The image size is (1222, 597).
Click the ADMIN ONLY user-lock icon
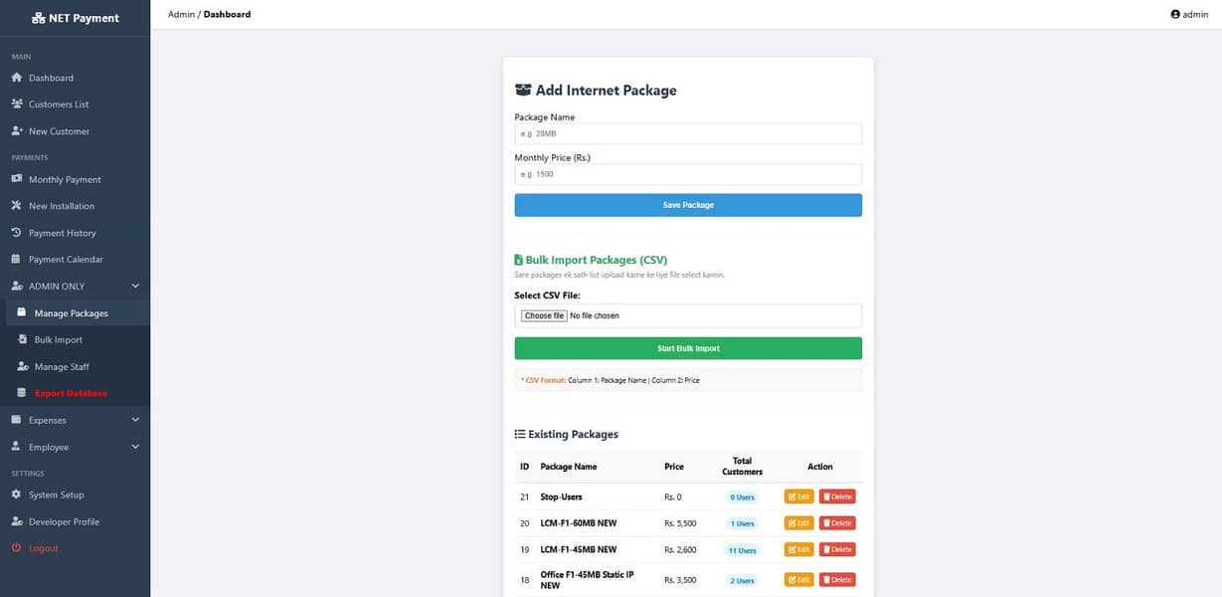pyautogui.click(x=17, y=286)
